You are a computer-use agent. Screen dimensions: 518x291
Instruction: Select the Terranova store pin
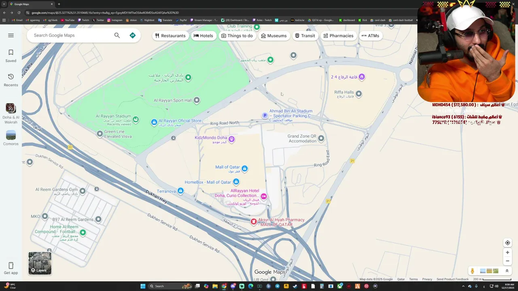click(x=180, y=191)
